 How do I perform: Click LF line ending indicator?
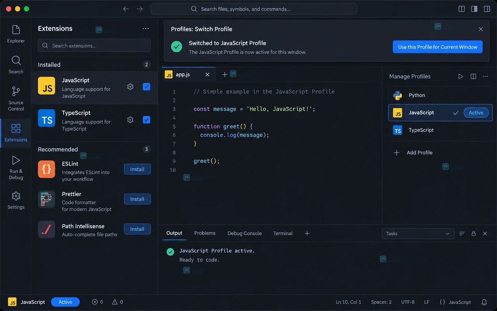click(x=427, y=302)
